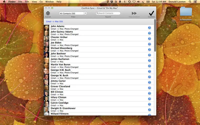This screenshot has width=200, height=125.
Task: Open the Help menu
Action: pyautogui.click(x=59, y=2)
